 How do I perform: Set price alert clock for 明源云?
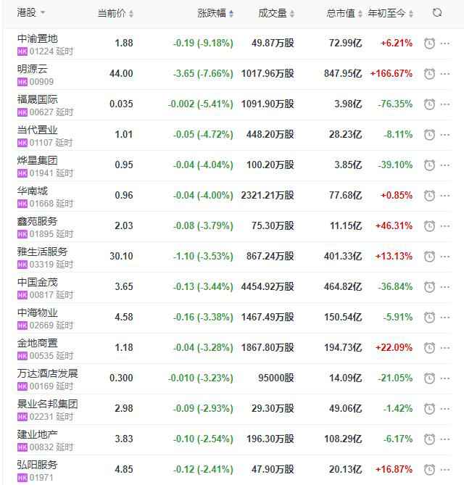[x=429, y=74]
